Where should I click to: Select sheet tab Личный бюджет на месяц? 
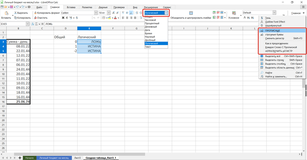54,158
